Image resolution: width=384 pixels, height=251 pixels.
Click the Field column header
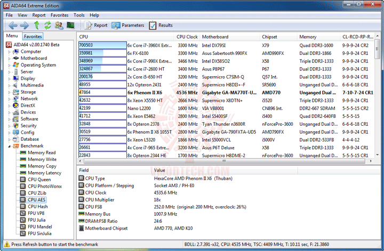coord(113,170)
